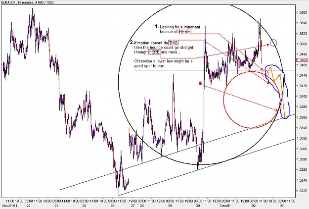Click the date label 30 on time axis
The image size is (309, 209).
[198, 206]
